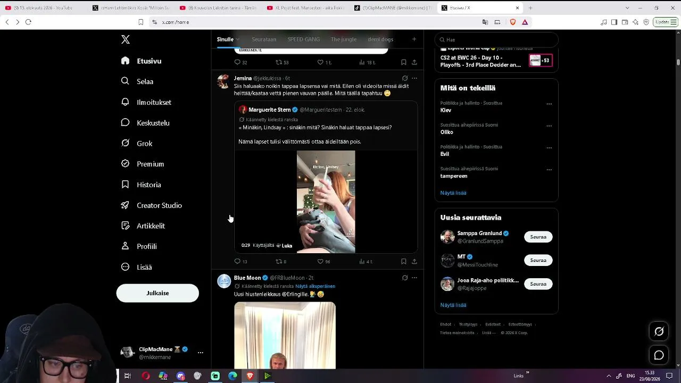This screenshot has width=681, height=383.
Task: Reply to Jemina's post with 13 comments
Action: [241, 261]
